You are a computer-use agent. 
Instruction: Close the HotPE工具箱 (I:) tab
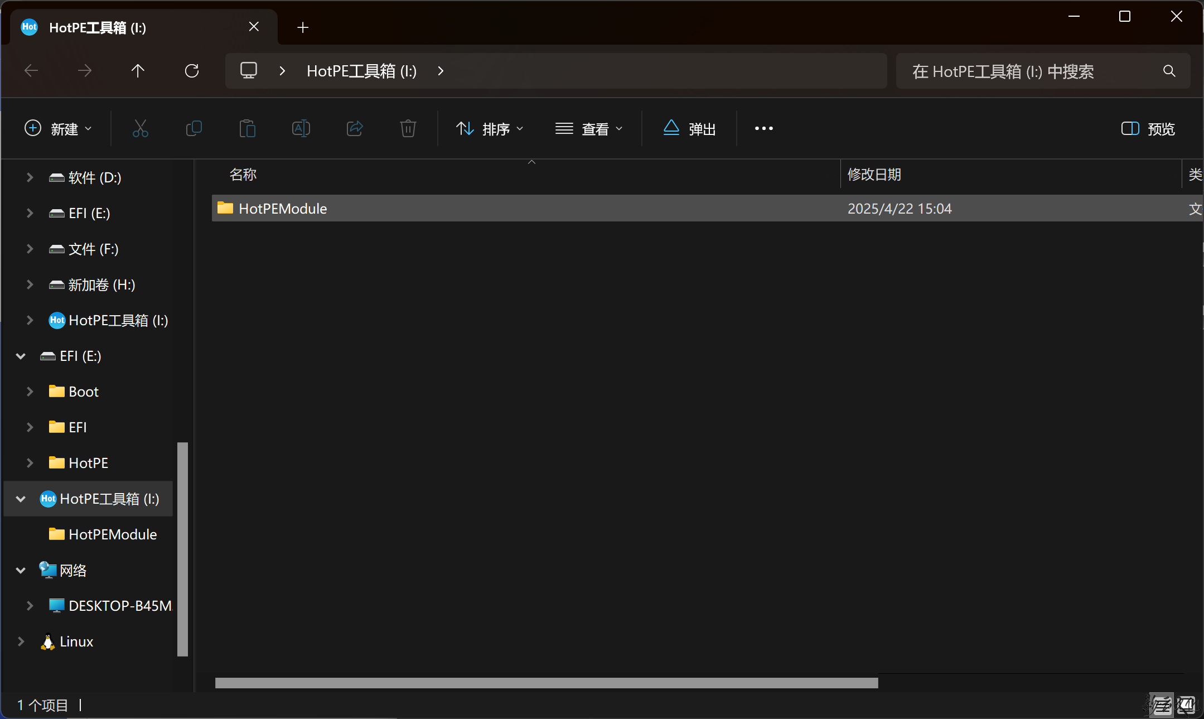(254, 27)
